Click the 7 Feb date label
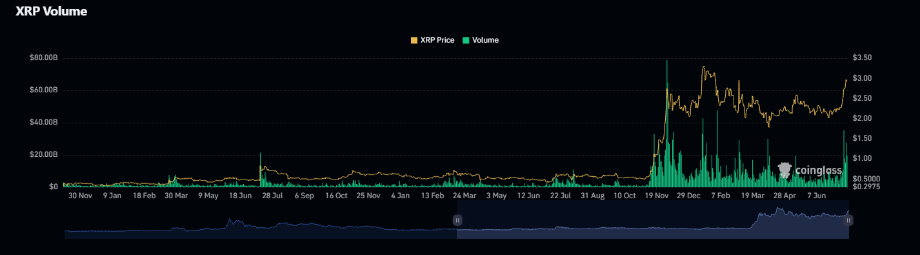 pyautogui.click(x=721, y=196)
